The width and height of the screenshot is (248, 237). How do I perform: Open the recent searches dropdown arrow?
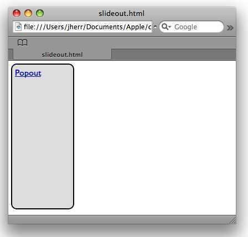tap(170, 27)
